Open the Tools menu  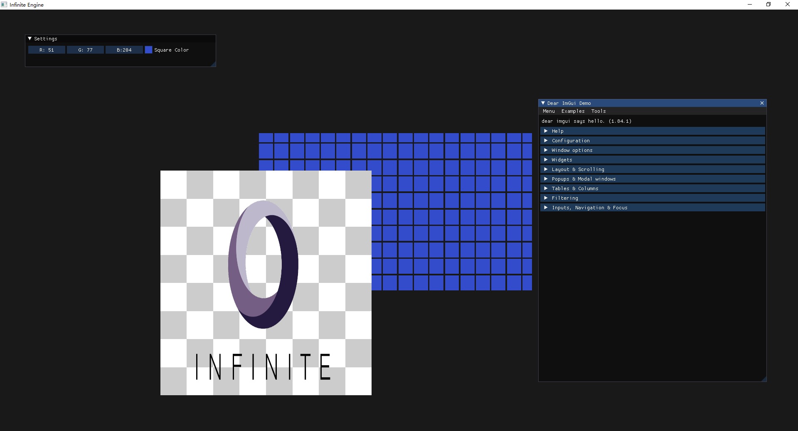click(x=598, y=111)
